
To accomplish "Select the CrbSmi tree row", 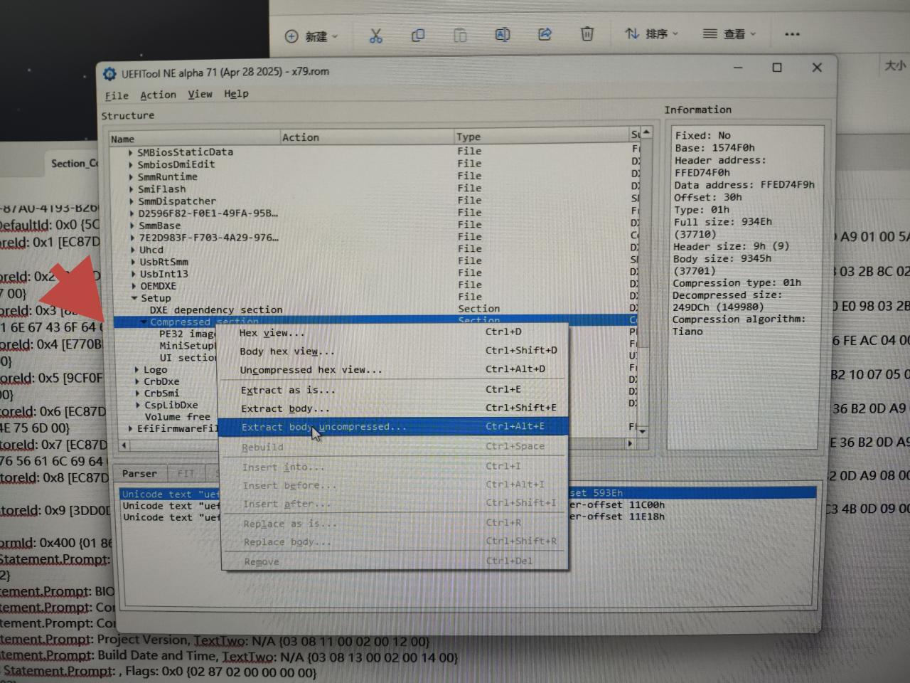I will (x=161, y=393).
